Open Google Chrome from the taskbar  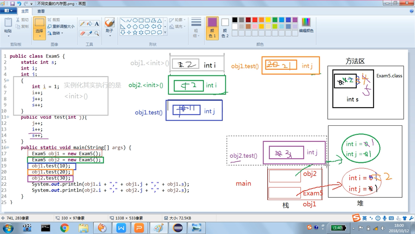tap(65, 228)
